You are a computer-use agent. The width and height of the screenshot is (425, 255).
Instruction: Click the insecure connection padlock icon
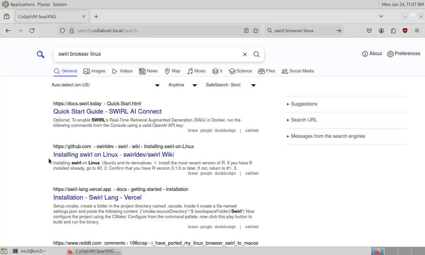point(71,31)
